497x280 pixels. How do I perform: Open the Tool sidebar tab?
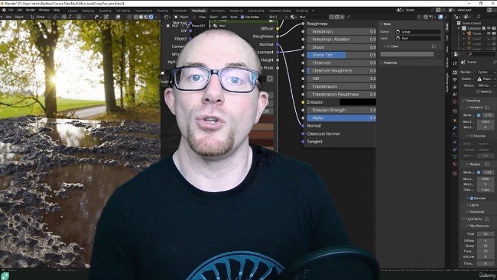pos(447,38)
